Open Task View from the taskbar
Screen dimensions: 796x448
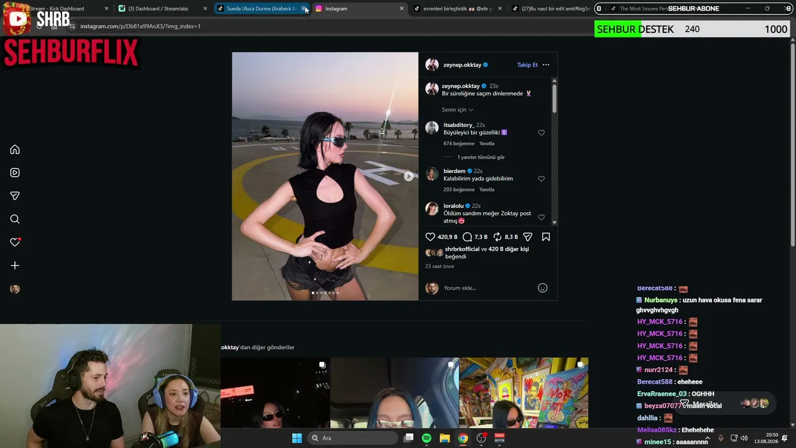(x=409, y=438)
